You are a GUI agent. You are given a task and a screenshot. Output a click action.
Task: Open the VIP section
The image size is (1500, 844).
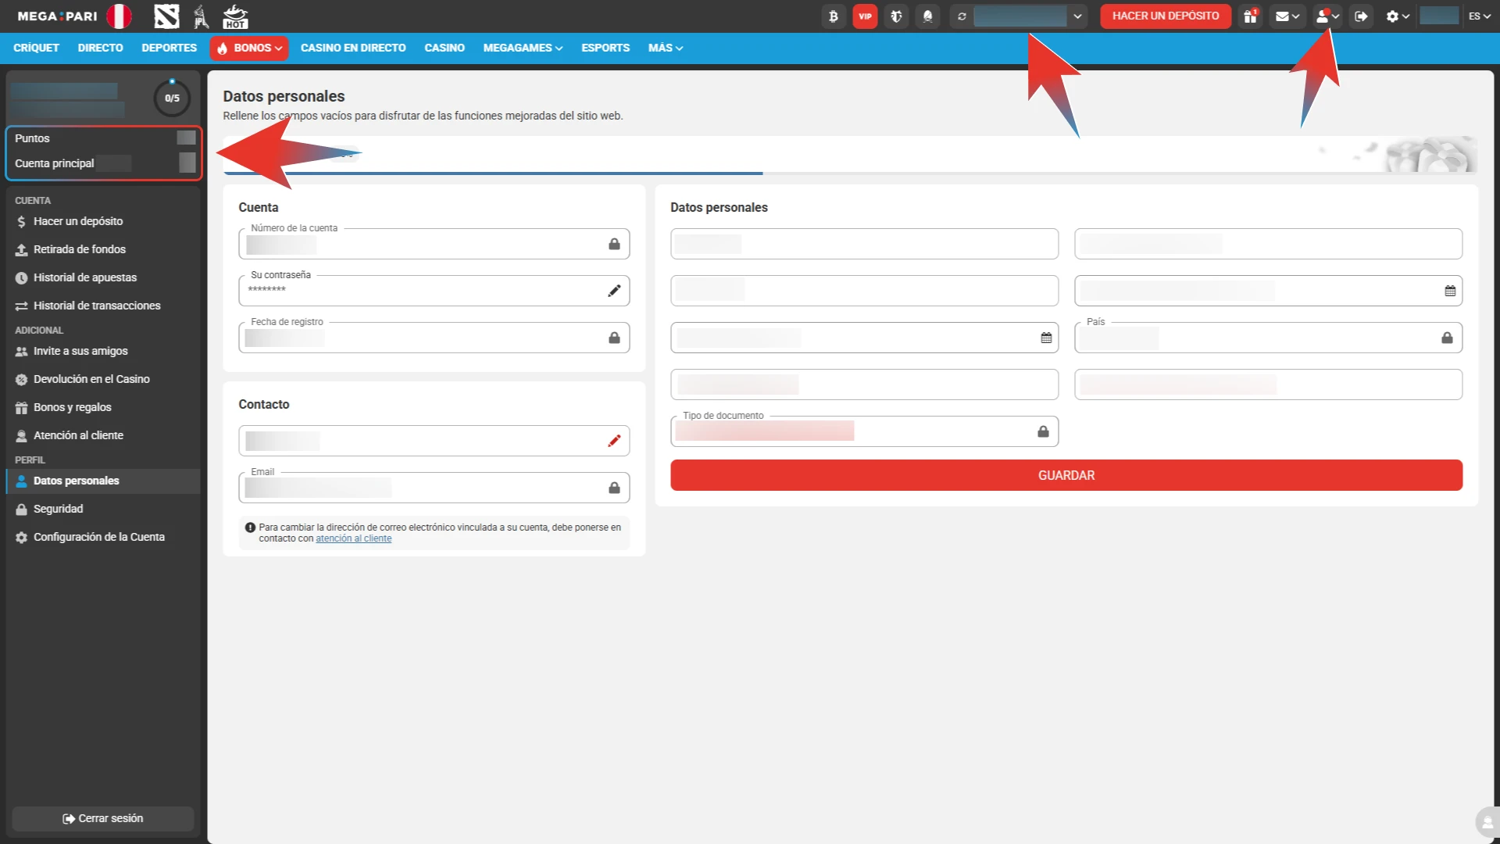(864, 16)
